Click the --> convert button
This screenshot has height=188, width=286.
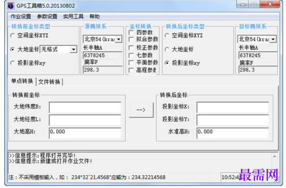click(141, 110)
